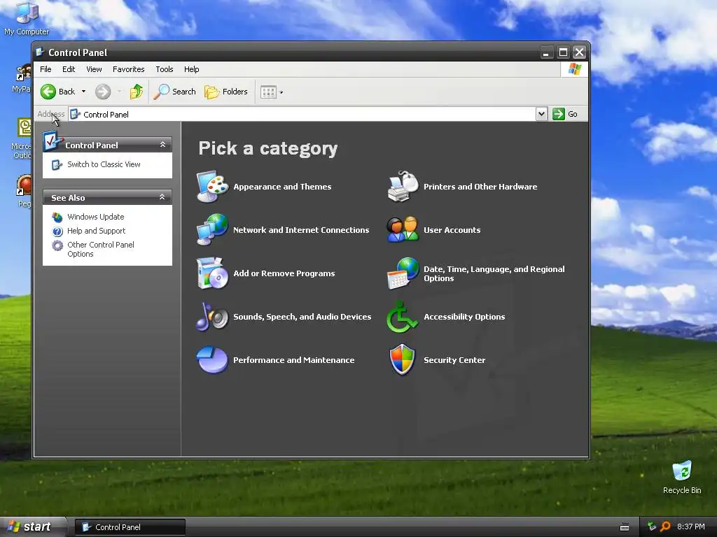Open Performance and Maintenance pie chart icon
Image resolution: width=717 pixels, height=537 pixels.
coord(212,360)
